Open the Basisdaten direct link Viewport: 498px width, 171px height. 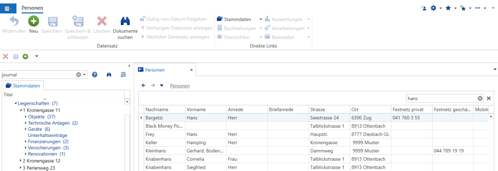[x=280, y=37]
